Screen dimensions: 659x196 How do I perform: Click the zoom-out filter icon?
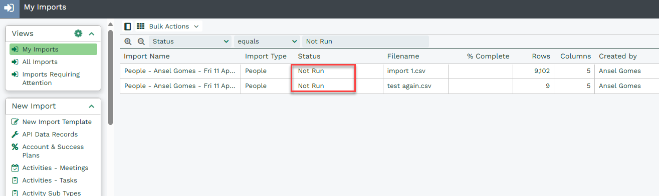coord(141,41)
